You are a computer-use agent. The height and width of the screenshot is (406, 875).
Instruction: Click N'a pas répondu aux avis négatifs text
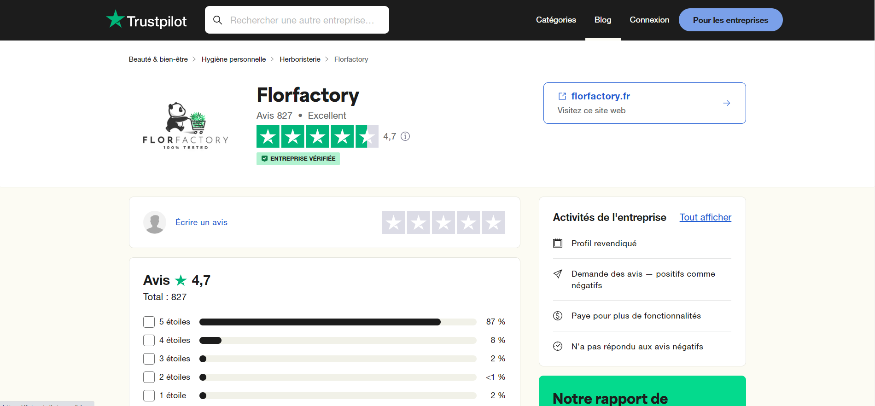tap(637, 346)
